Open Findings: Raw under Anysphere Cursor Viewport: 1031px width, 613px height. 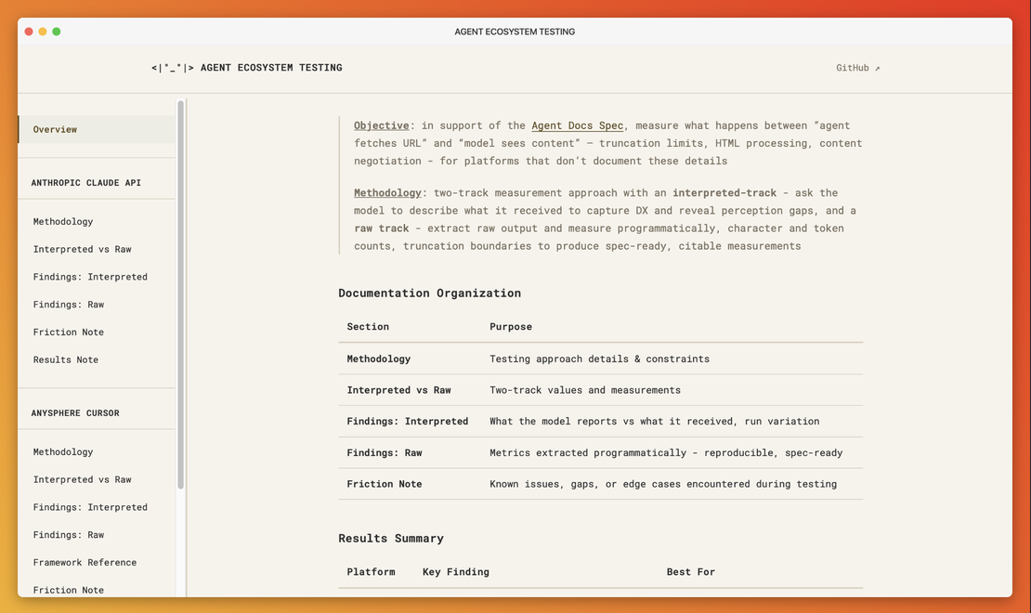(x=69, y=535)
